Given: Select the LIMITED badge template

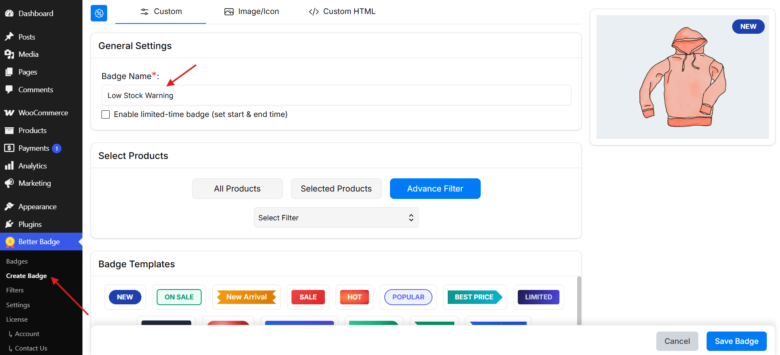Looking at the screenshot, I should click(538, 297).
